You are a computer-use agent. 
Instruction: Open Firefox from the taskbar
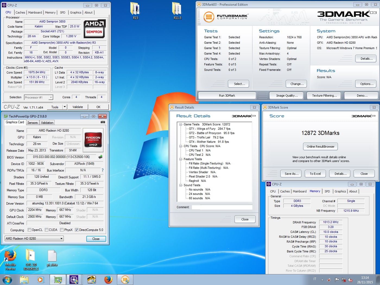point(108,280)
